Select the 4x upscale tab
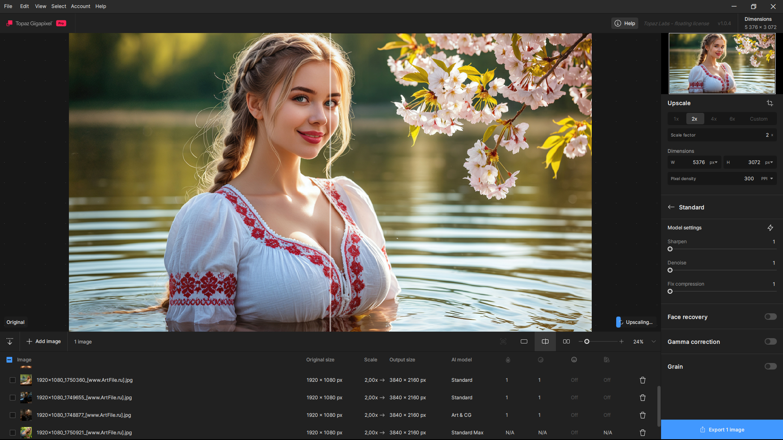 point(714,119)
